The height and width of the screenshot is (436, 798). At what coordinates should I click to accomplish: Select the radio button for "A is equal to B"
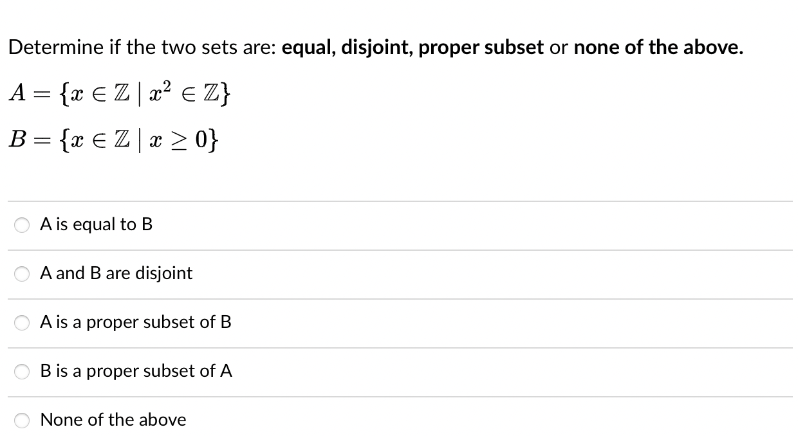[x=21, y=225]
